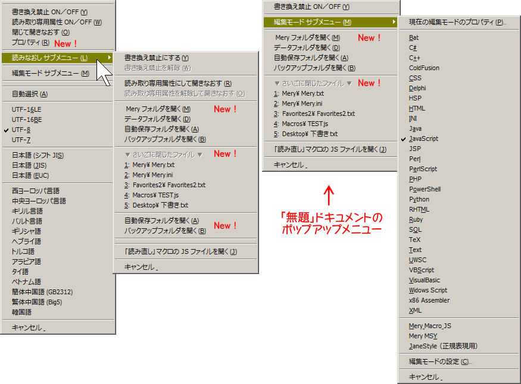Image resolution: width=521 pixels, height=384 pixels.
Task: Open 編集モードの設定 settings entry
Action: [x=439, y=361]
